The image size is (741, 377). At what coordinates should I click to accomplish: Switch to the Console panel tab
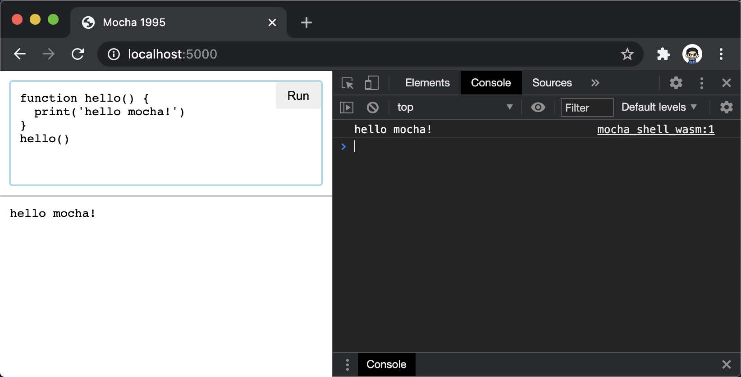491,83
